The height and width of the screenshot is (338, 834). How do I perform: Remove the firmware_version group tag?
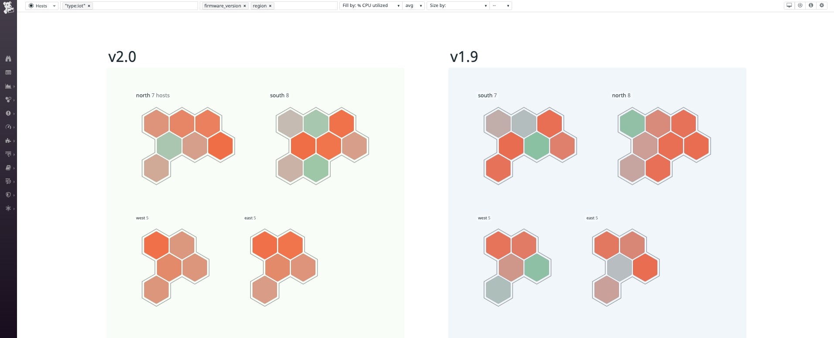click(x=245, y=6)
